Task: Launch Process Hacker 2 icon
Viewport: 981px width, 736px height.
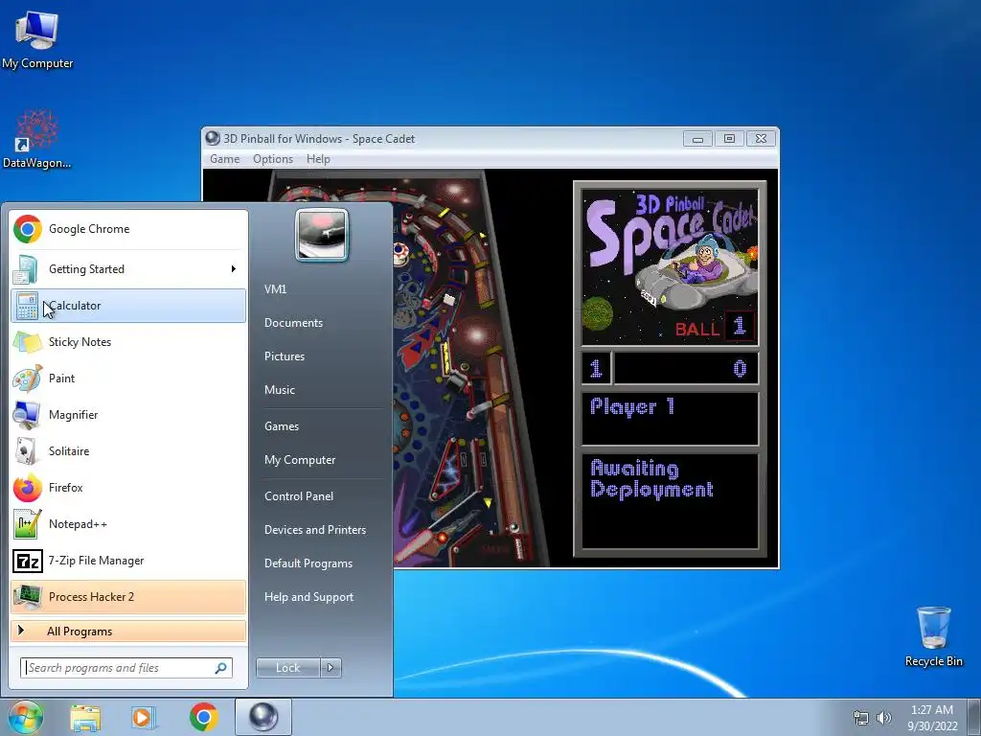Action: [27, 596]
